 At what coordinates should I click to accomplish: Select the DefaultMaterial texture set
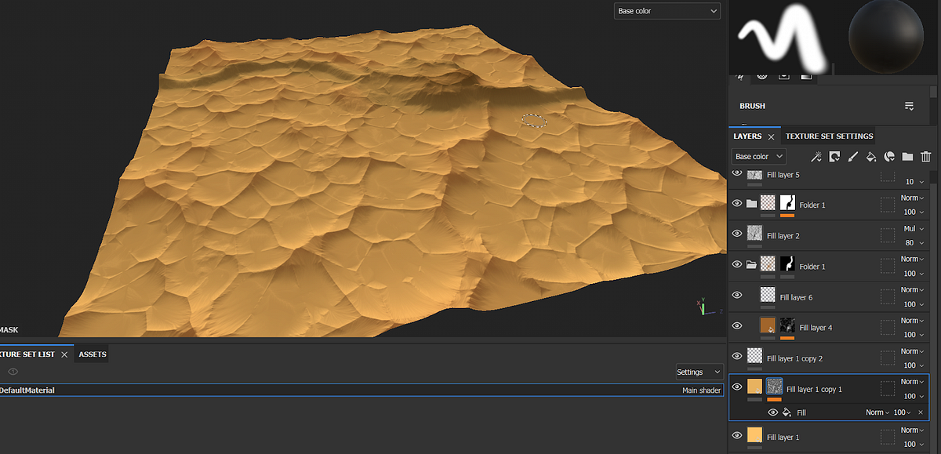(27, 390)
